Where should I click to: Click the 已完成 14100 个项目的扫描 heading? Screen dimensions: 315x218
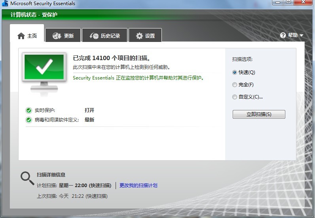(x=112, y=58)
